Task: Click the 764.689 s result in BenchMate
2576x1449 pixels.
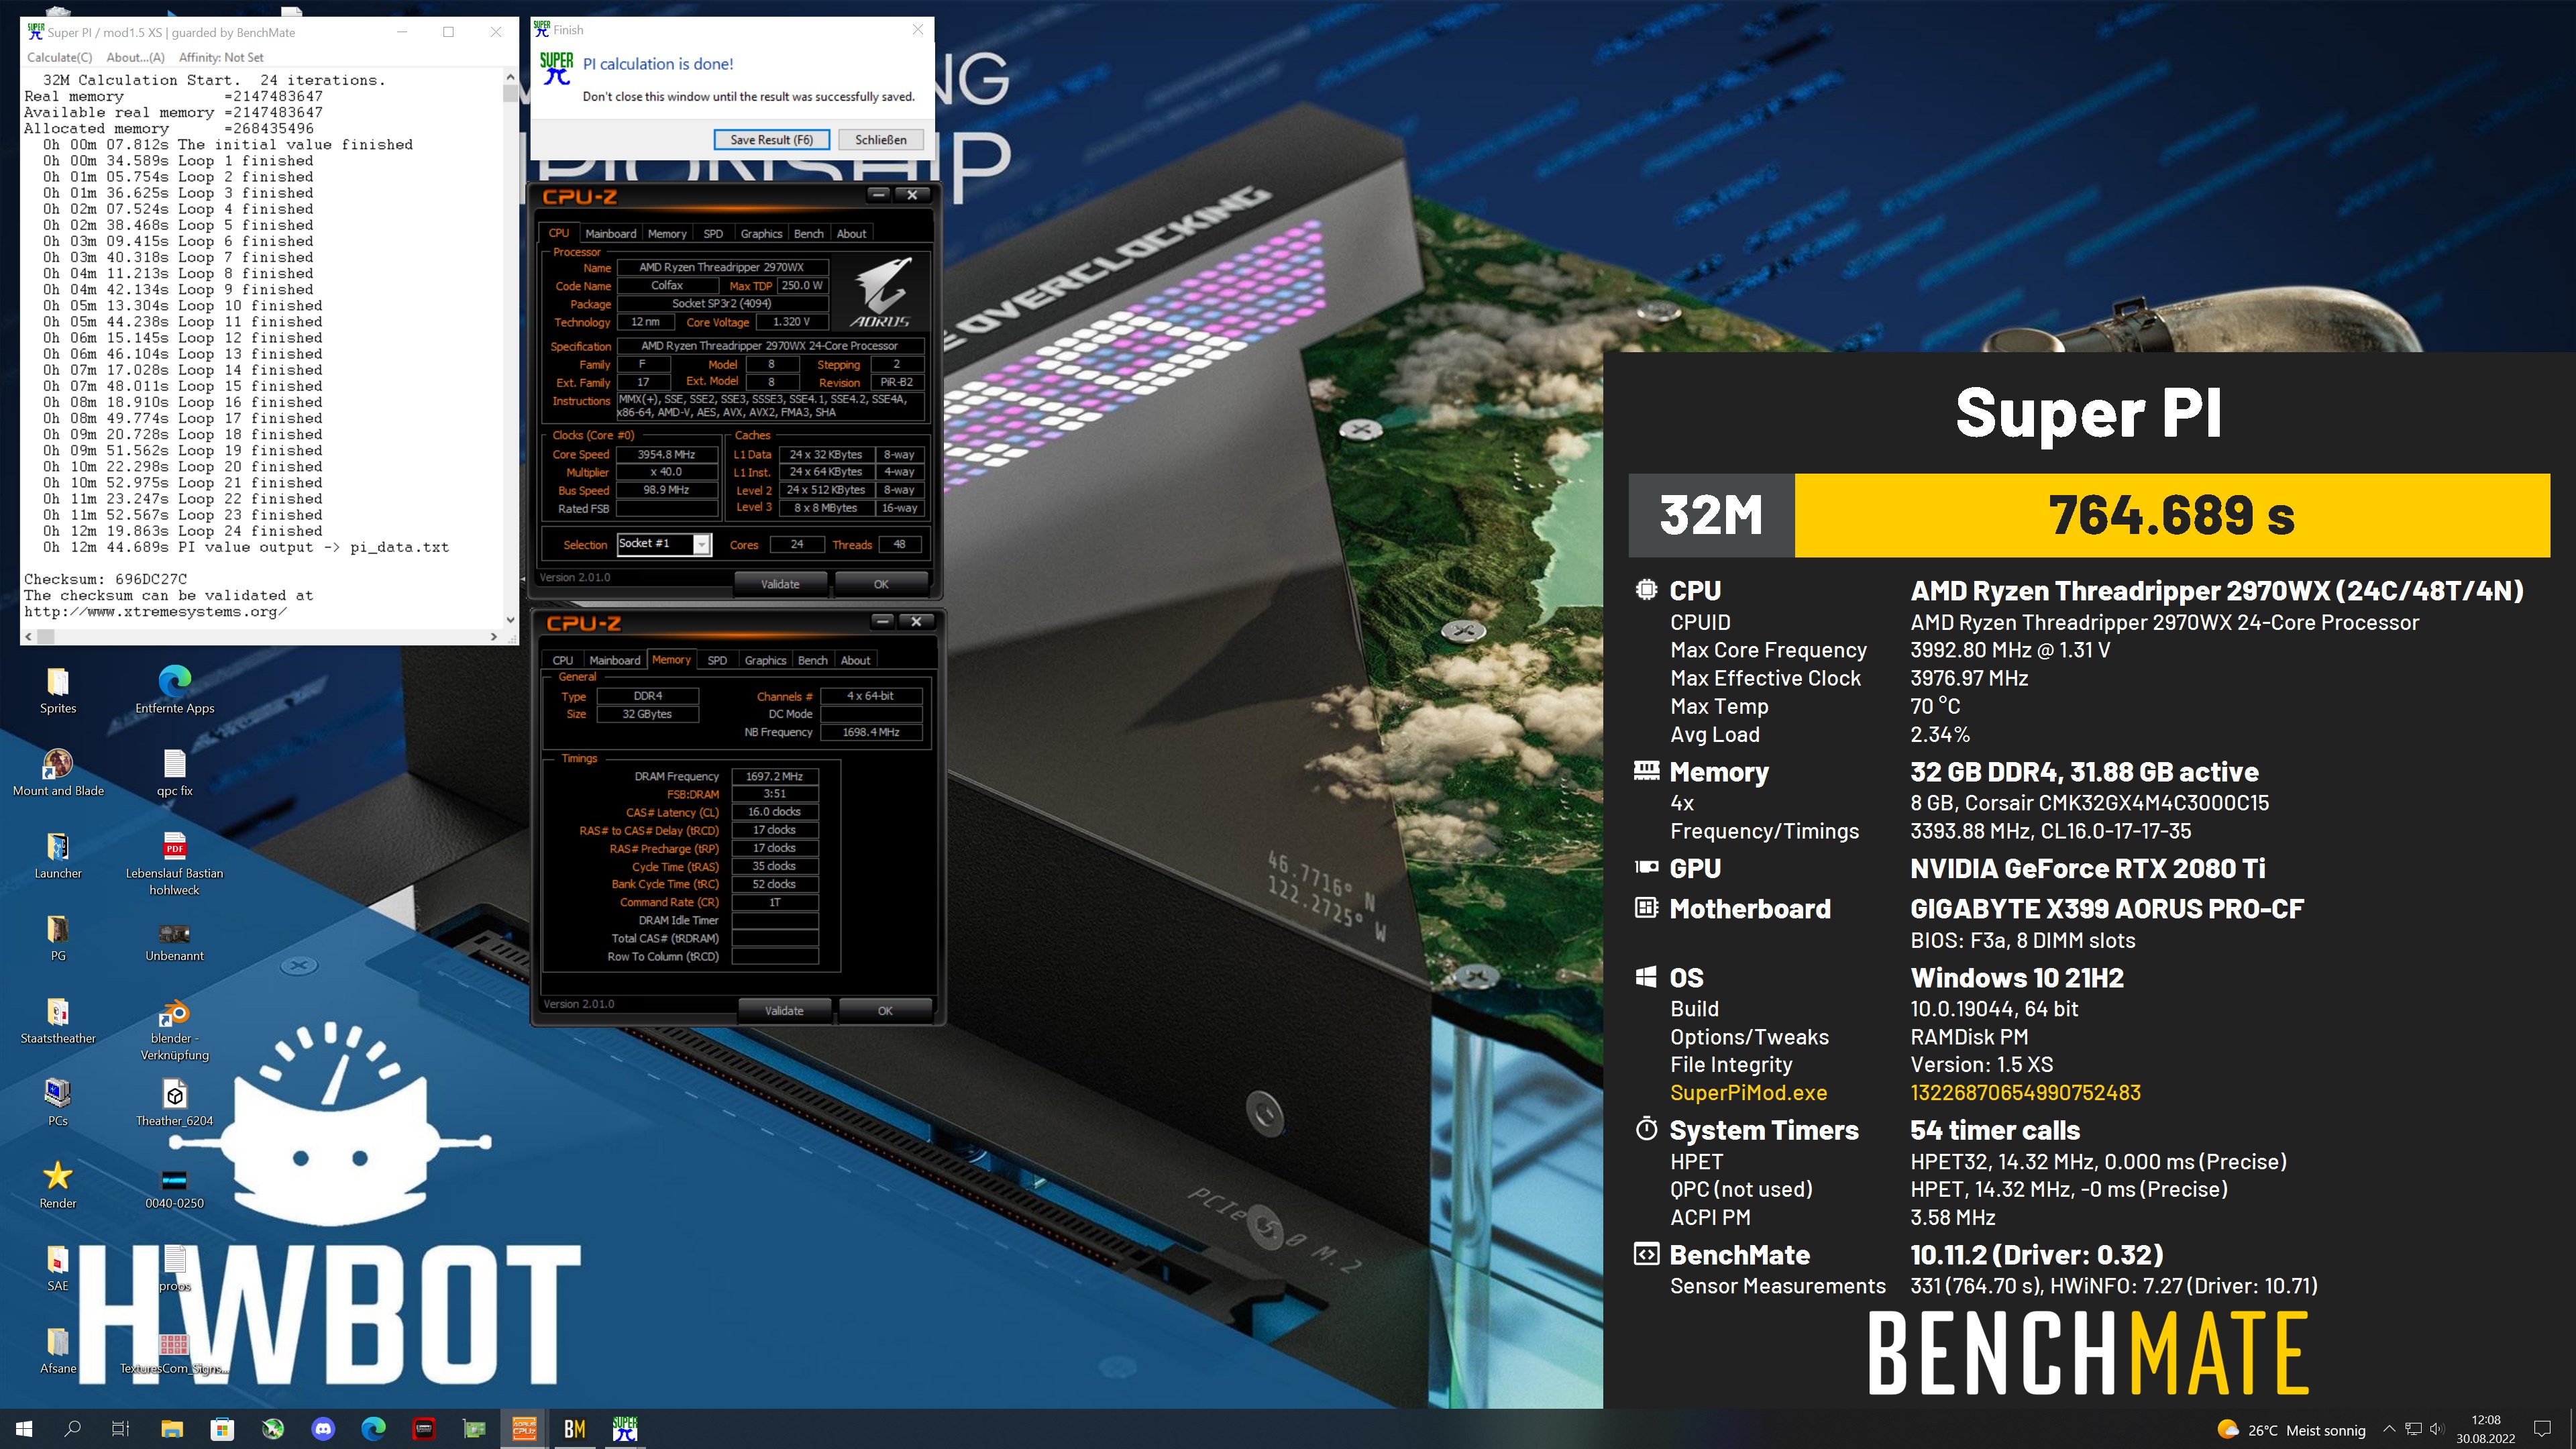Action: pyautogui.click(x=2172, y=515)
